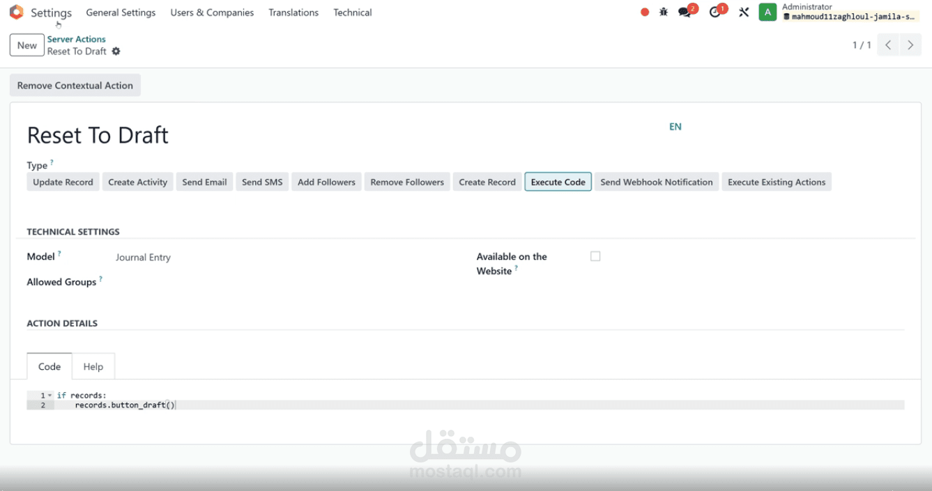This screenshot has height=491, width=932.
Task: Click the Allowed Groups input field
Action: point(286,282)
